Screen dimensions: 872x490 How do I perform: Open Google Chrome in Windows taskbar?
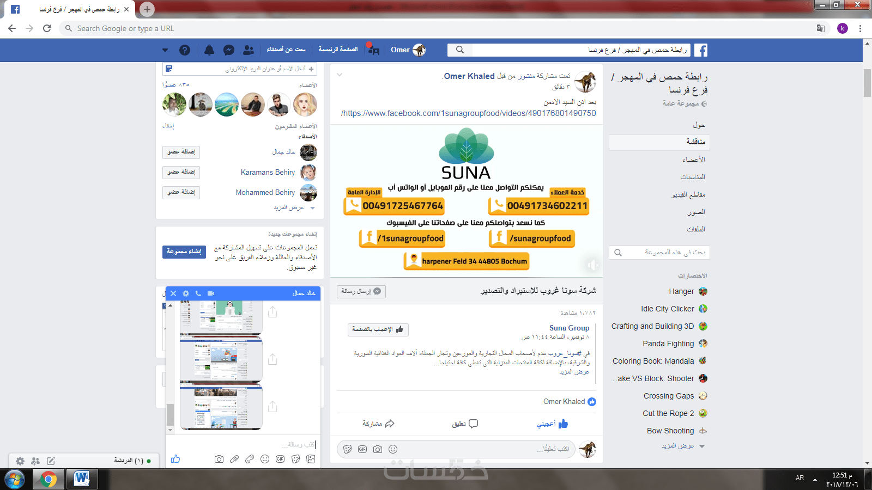point(48,479)
